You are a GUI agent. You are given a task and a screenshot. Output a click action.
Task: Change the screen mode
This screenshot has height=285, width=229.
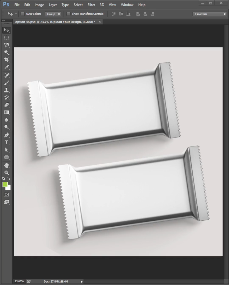[x=6, y=202]
